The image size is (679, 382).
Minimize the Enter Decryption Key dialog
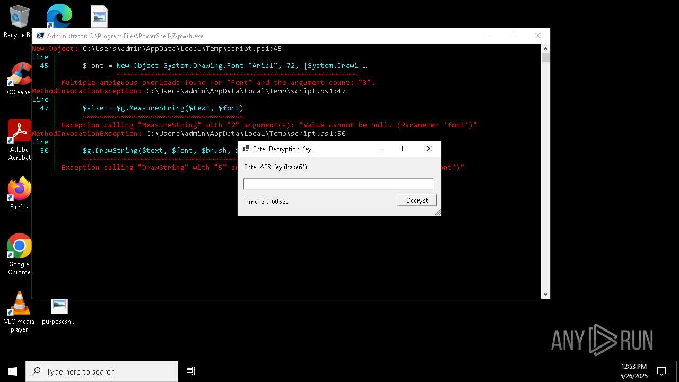point(381,149)
